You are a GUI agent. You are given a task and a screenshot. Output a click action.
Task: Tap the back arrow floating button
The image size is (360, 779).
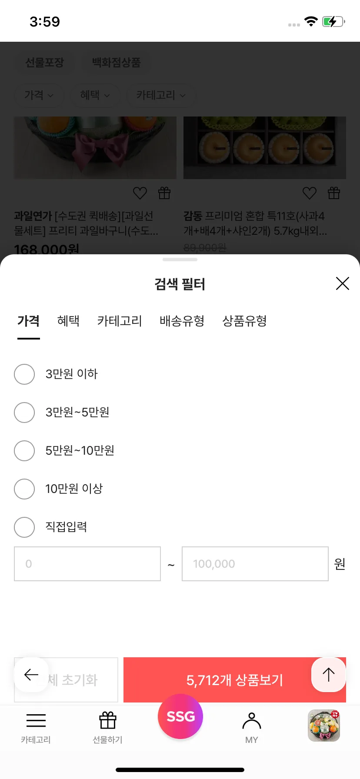pos(31,675)
